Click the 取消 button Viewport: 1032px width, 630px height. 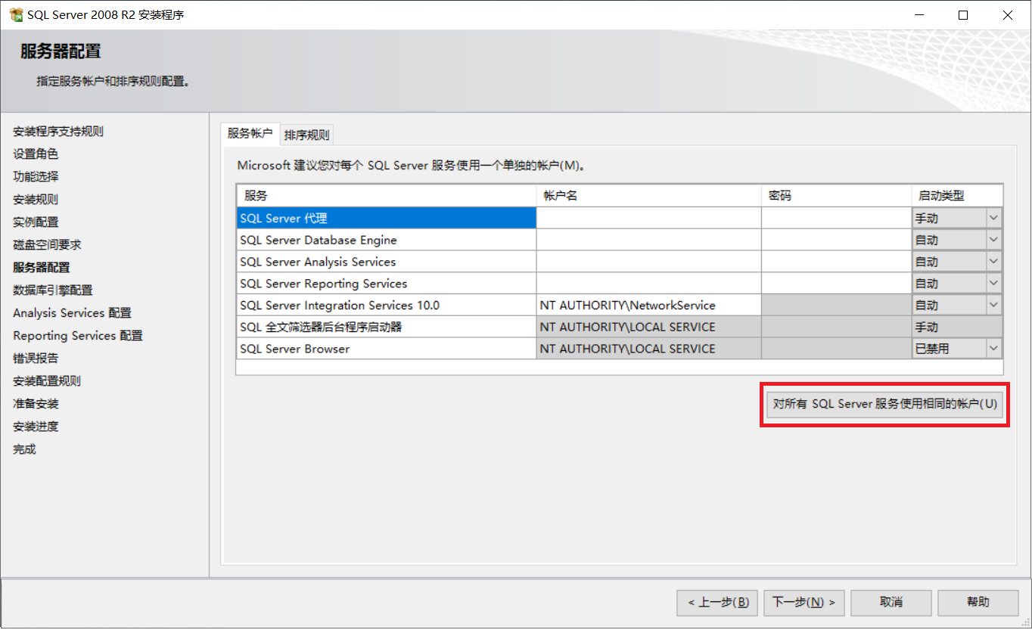(891, 603)
